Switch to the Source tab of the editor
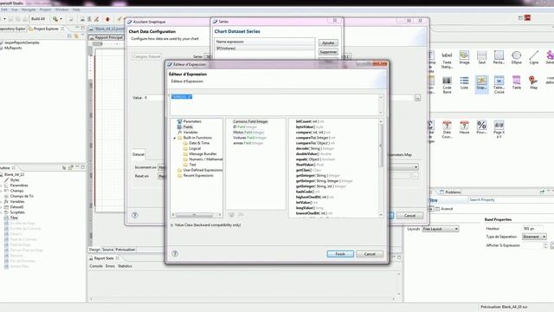The height and width of the screenshot is (312, 554). tap(107, 250)
